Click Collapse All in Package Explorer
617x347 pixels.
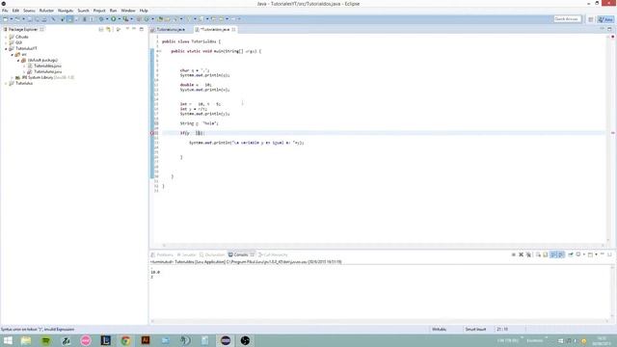coord(100,30)
